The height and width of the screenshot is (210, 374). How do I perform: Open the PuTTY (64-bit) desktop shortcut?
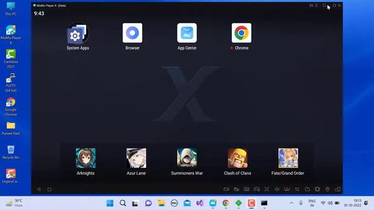[x=11, y=83]
